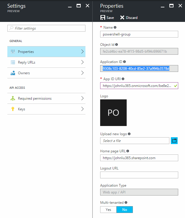Set Multi-tenanted to No
The height and width of the screenshot is (218, 185).
point(125,209)
